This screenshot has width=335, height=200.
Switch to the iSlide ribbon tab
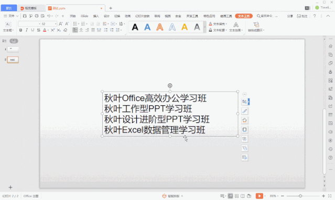click(x=84, y=16)
